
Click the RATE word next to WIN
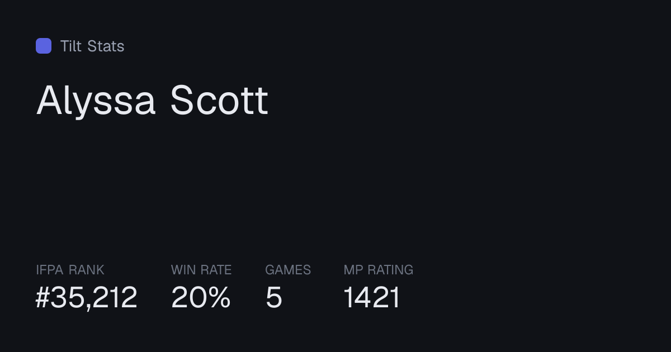tap(215, 270)
